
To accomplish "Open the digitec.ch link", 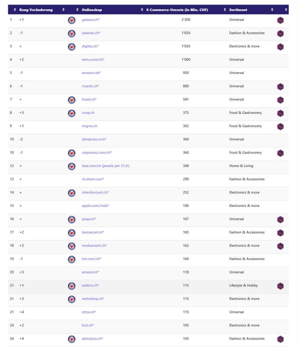I will coord(90,46).
